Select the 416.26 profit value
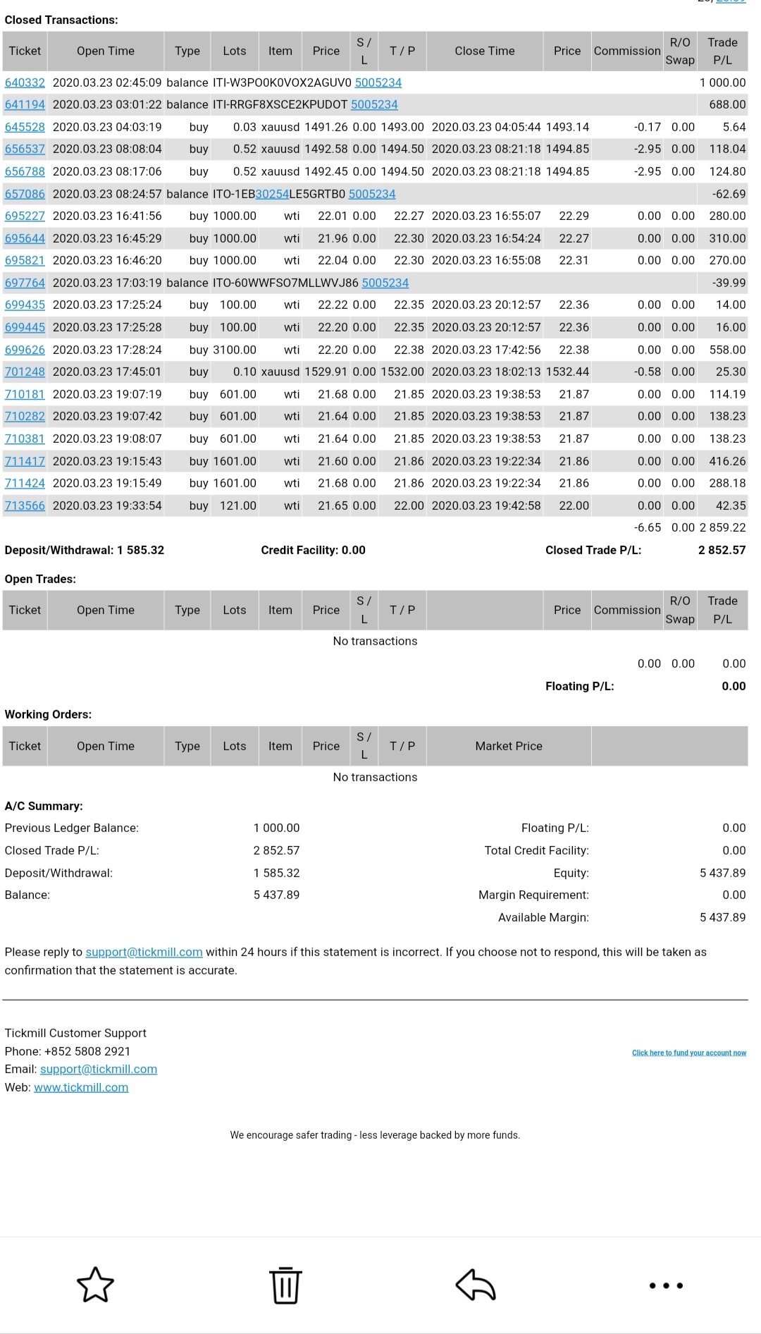Viewport: 761px width, 1334px height. [x=727, y=461]
